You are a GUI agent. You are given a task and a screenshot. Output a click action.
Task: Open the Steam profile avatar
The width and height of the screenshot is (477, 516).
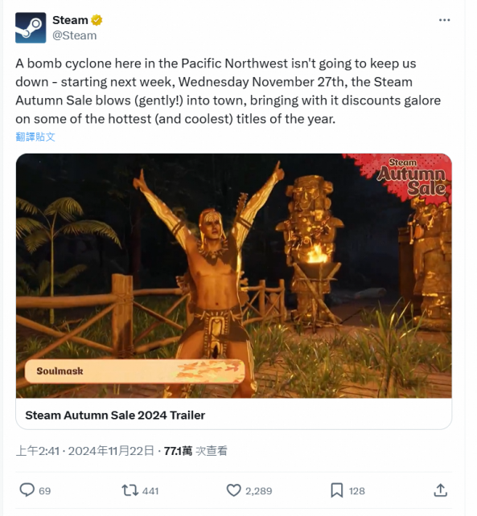[x=31, y=27]
